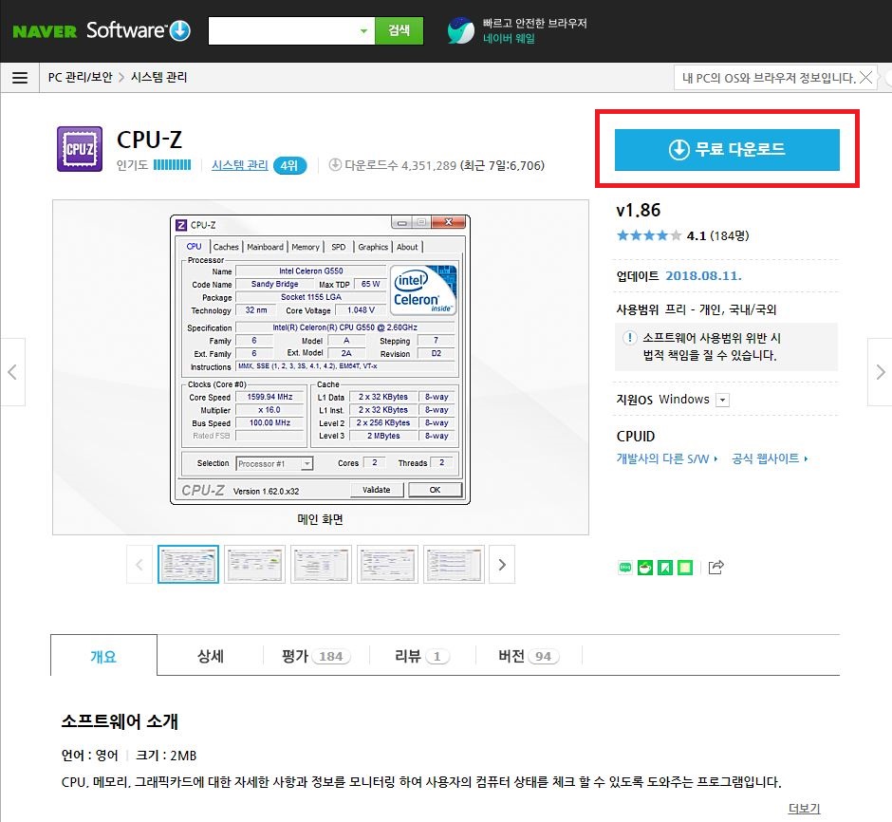
Task: Open the underlined 시스템 관리 category link
Action: pyautogui.click(x=239, y=165)
